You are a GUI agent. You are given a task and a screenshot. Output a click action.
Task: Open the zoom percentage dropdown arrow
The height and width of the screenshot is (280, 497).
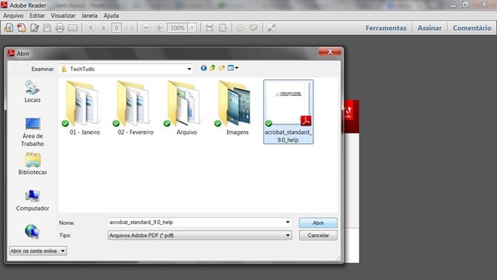coord(192,28)
